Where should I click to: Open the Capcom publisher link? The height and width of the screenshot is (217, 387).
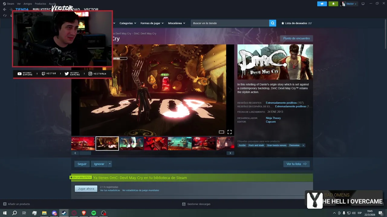(x=271, y=122)
